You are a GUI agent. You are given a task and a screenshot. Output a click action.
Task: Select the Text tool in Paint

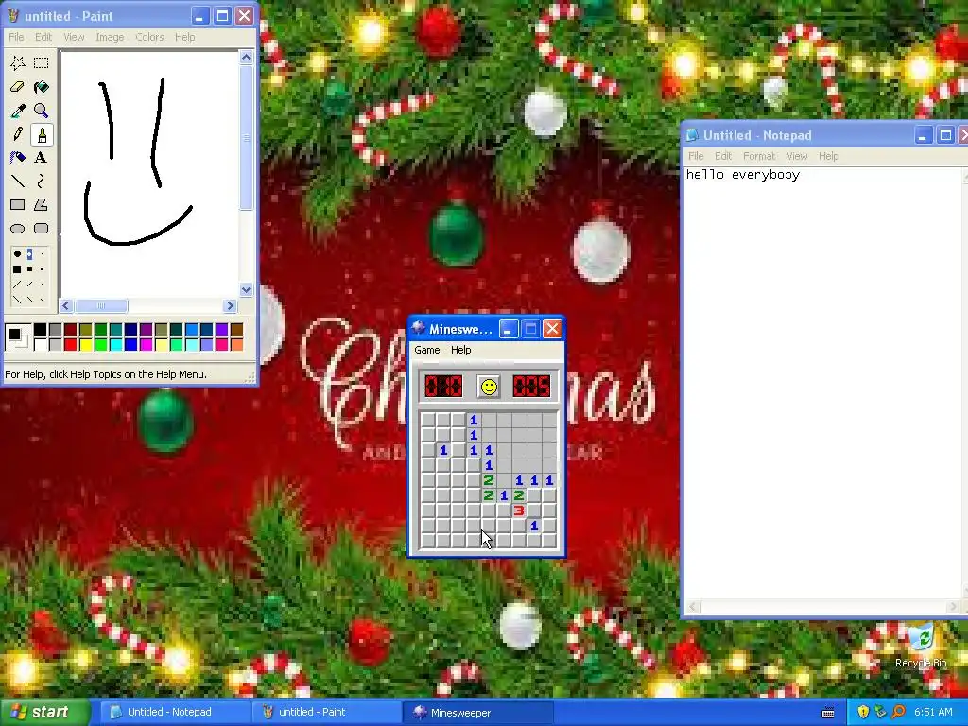(41, 158)
